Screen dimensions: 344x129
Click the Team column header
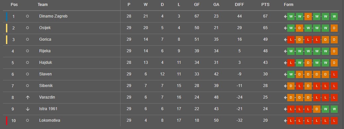43,5
